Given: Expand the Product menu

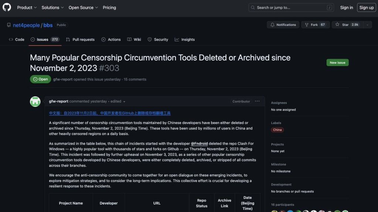Looking at the screenshot, I should (27, 7).
